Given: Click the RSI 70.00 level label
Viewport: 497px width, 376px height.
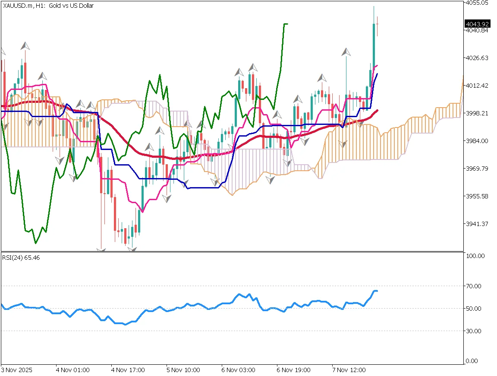Looking at the screenshot, I should click(475, 286).
